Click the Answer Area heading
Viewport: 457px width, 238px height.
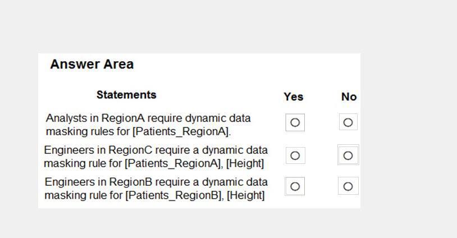point(92,64)
